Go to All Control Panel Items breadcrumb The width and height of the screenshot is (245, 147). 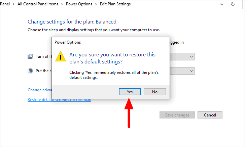[x=38, y=4]
